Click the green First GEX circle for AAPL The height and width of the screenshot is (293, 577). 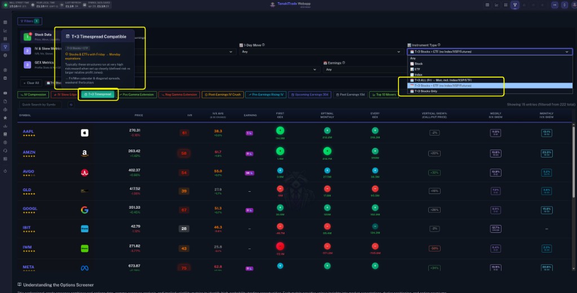tap(280, 130)
